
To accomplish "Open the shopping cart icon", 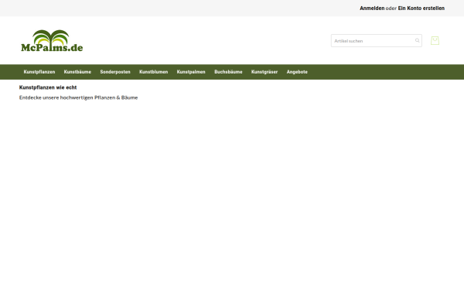I will (435, 40).
